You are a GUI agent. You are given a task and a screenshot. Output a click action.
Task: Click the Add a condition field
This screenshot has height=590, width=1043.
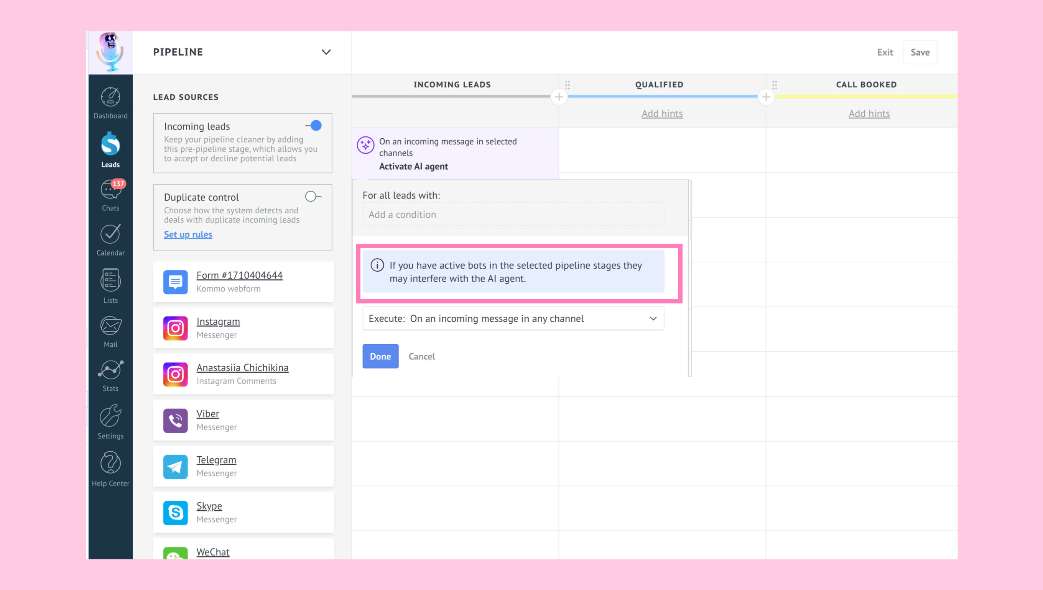point(513,215)
